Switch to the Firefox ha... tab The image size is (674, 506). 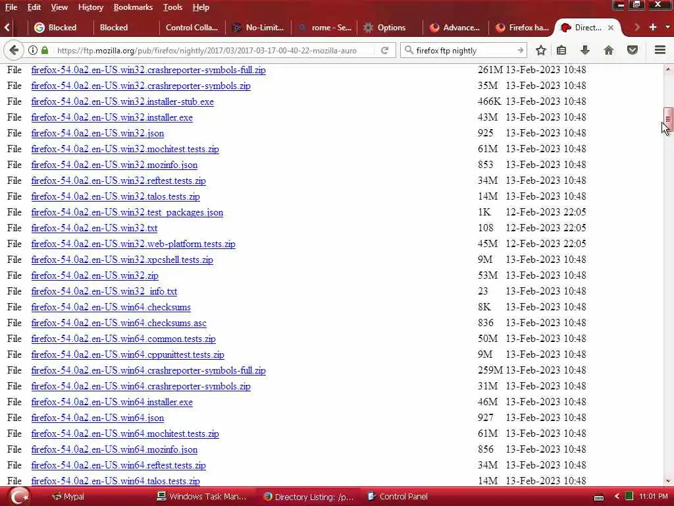[522, 28]
